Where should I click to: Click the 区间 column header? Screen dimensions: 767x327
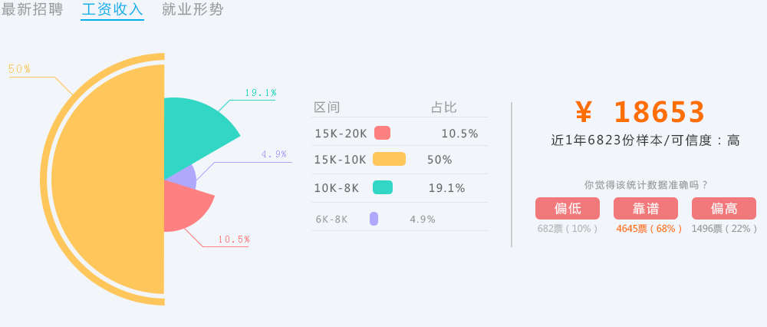pos(328,107)
